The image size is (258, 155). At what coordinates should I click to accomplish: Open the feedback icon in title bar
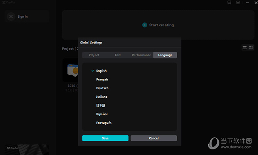pyautogui.click(x=229, y=3)
